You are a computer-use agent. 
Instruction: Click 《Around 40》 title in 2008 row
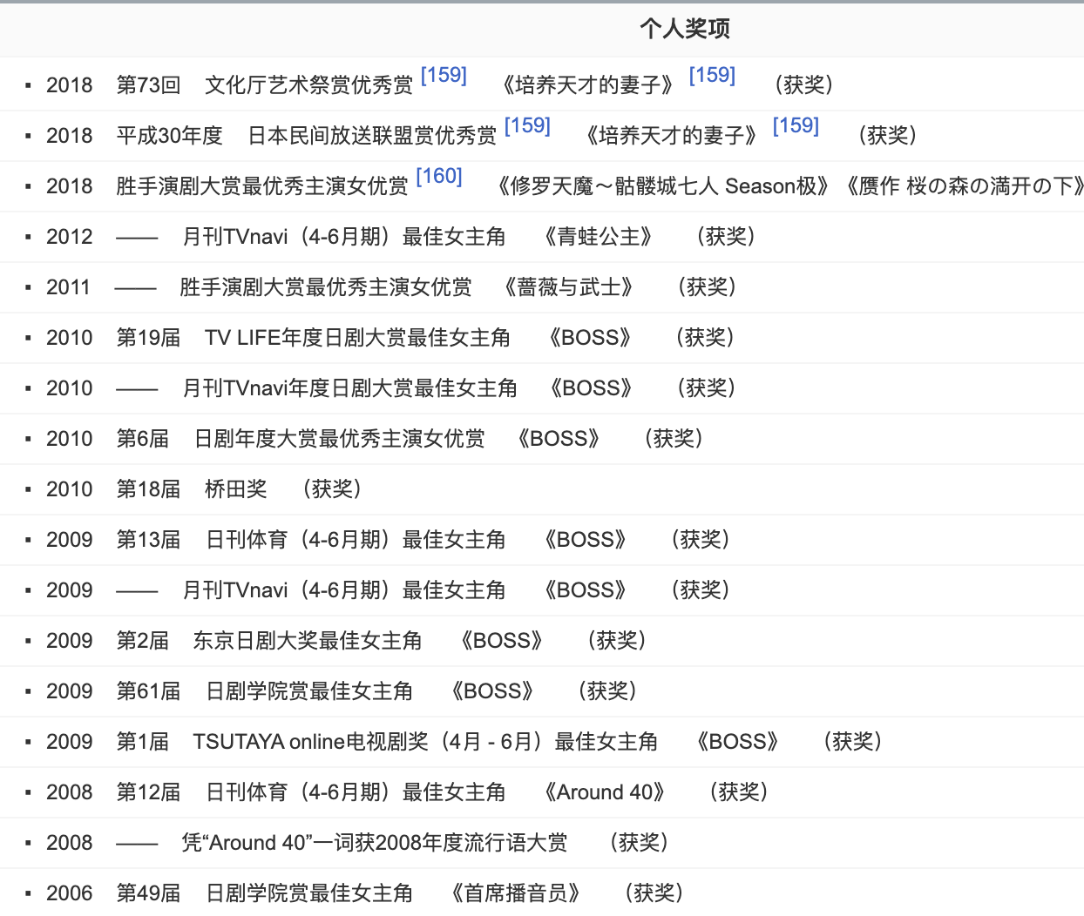605,792
